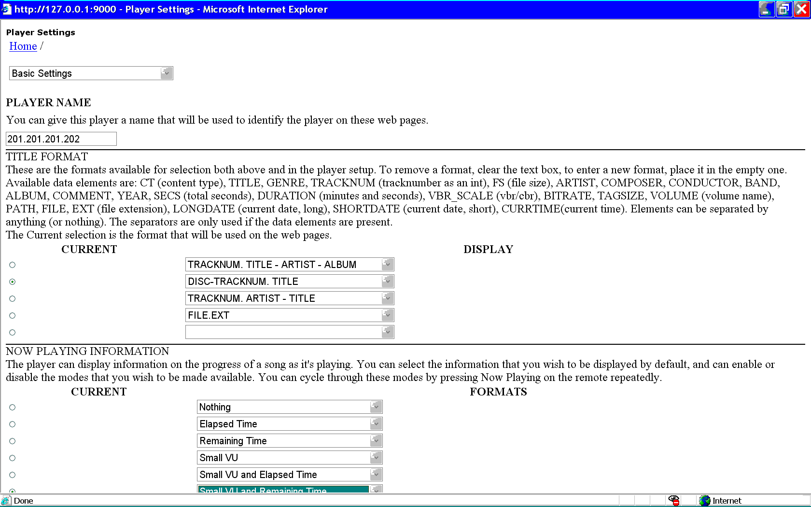
Task: Go to the Home link
Action: tap(23, 46)
